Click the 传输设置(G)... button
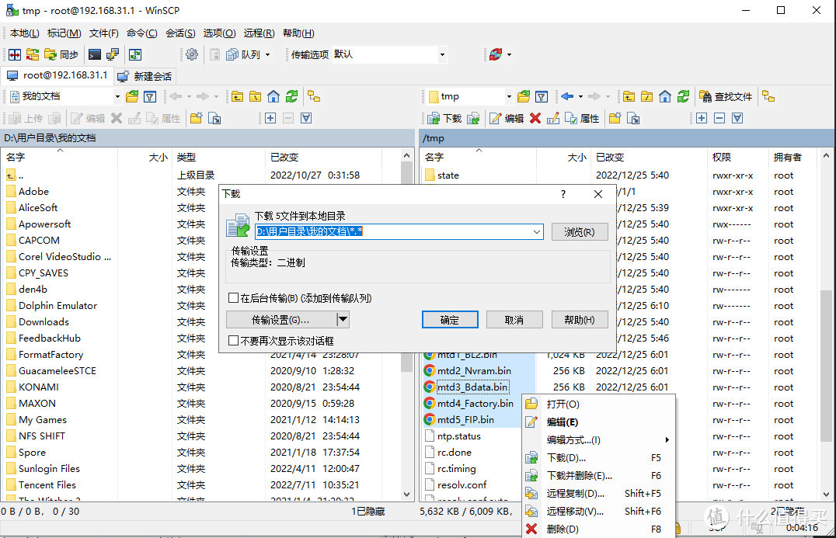Screen dimensions: 836x538 [x=281, y=320]
